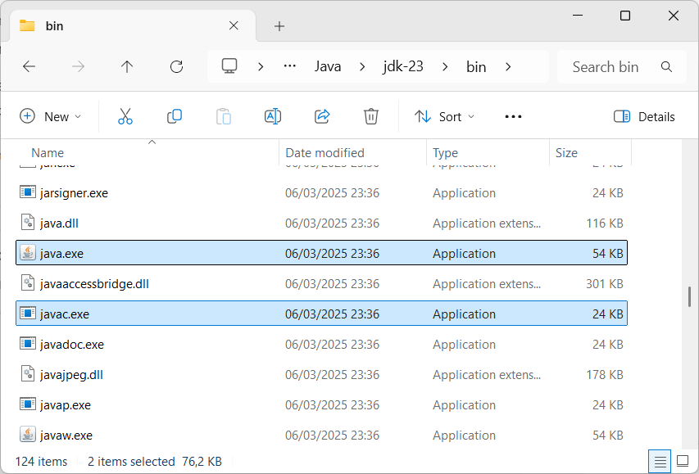699x474 pixels.
Task: Click the javaaccessbridge.dll file icon
Action: click(x=28, y=283)
